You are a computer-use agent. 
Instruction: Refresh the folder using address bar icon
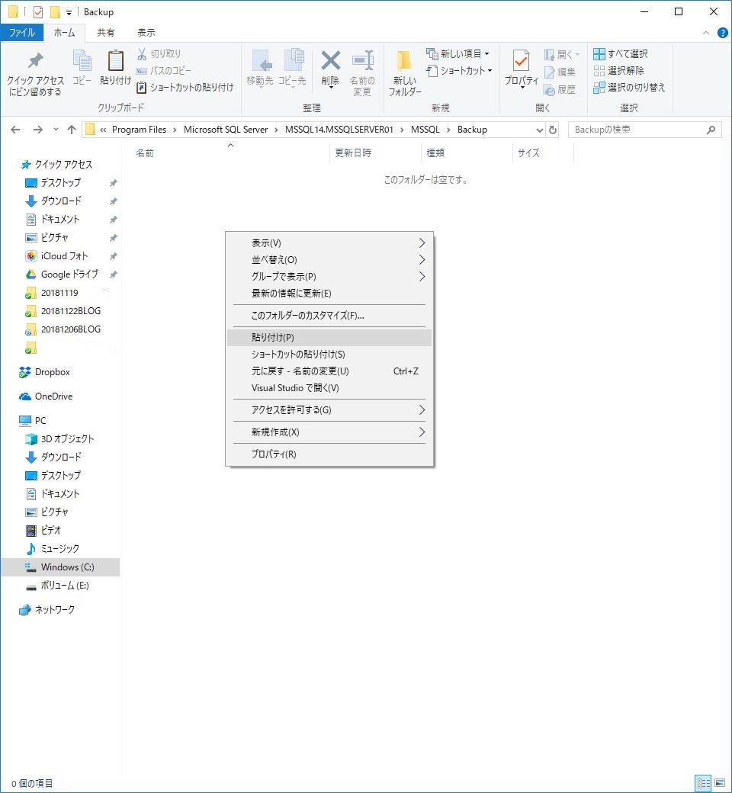tap(553, 130)
